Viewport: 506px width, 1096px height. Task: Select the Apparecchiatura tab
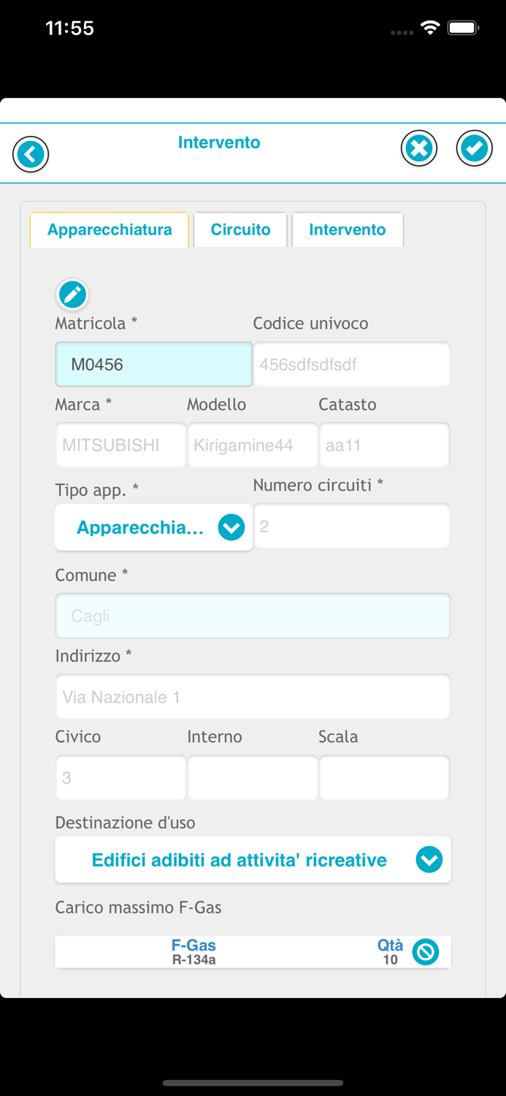point(110,229)
